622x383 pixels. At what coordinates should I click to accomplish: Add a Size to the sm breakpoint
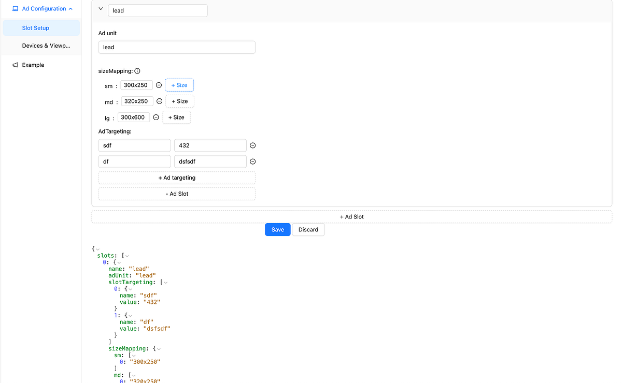(179, 85)
